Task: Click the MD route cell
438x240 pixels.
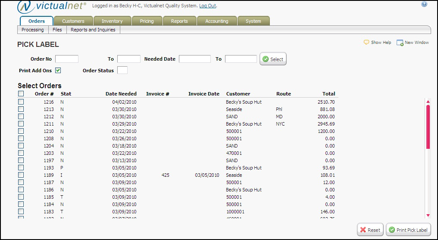Action: (x=279, y=117)
